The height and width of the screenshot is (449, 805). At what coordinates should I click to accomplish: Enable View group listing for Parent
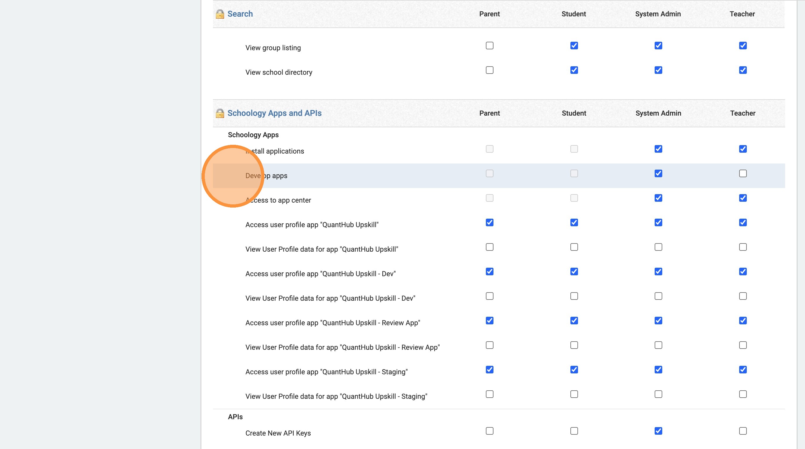click(x=489, y=46)
